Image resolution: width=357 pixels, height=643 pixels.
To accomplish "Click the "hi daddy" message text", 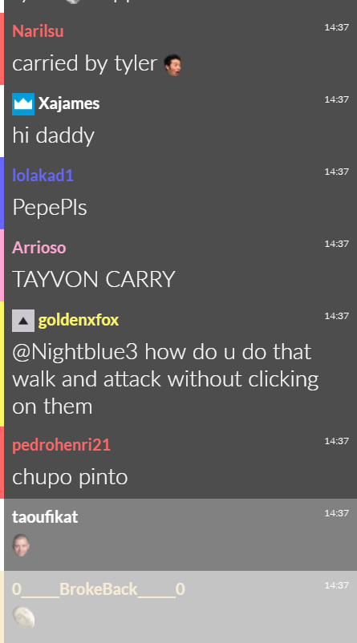I will coord(53,135).
